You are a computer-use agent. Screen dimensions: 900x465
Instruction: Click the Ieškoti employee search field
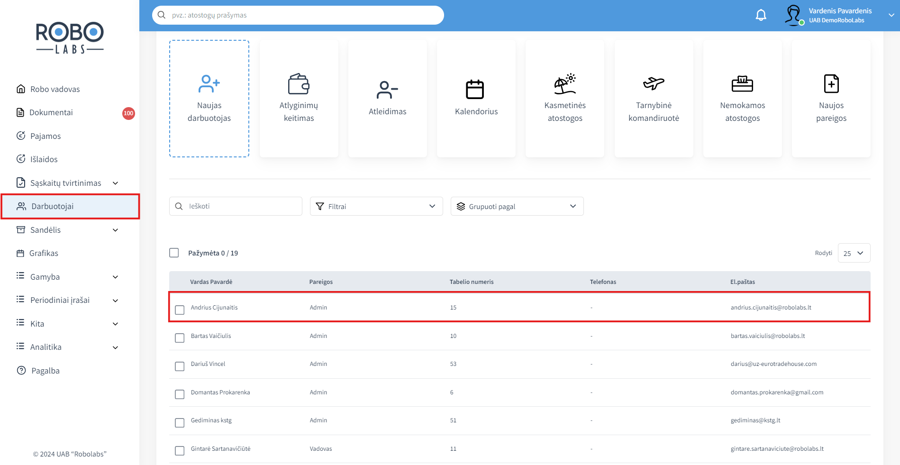236,206
